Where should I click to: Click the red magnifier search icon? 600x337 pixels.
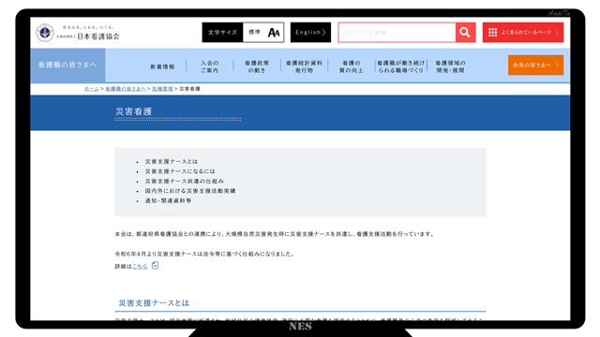click(x=465, y=33)
